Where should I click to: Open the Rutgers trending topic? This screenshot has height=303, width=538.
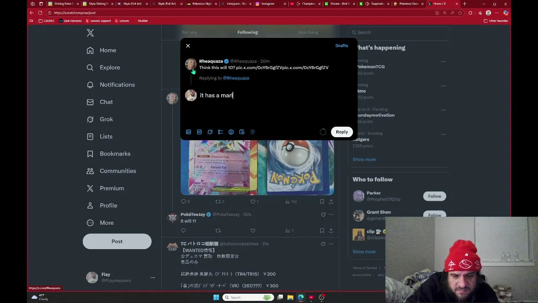(361, 139)
